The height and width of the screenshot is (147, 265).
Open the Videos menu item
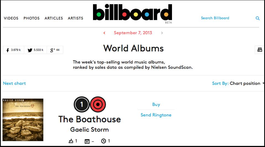11,18
